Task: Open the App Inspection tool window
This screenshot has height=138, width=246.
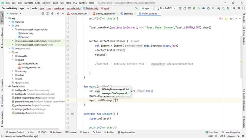Action: pyautogui.click(x=126, y=132)
